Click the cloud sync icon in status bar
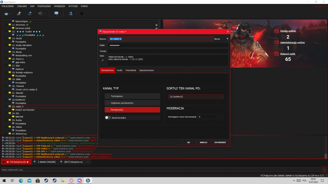 click(261, 176)
